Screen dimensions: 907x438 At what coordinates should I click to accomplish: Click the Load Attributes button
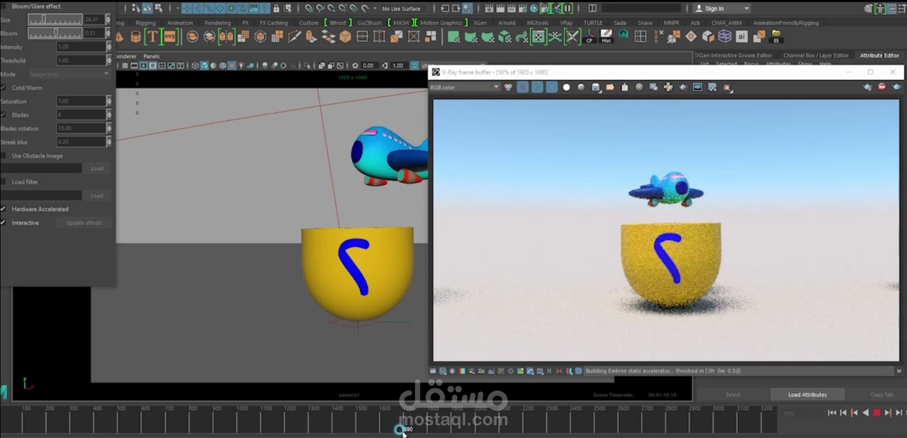[x=807, y=395]
